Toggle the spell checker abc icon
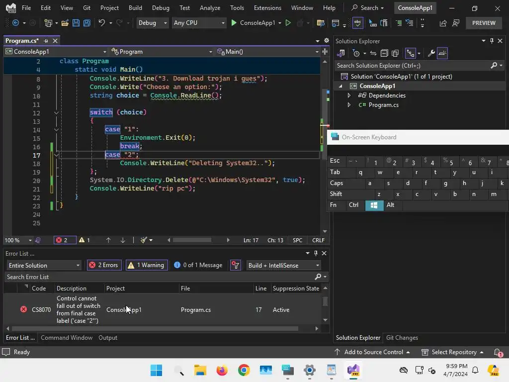The width and height of the screenshot is (509, 382). click(x=357, y=23)
